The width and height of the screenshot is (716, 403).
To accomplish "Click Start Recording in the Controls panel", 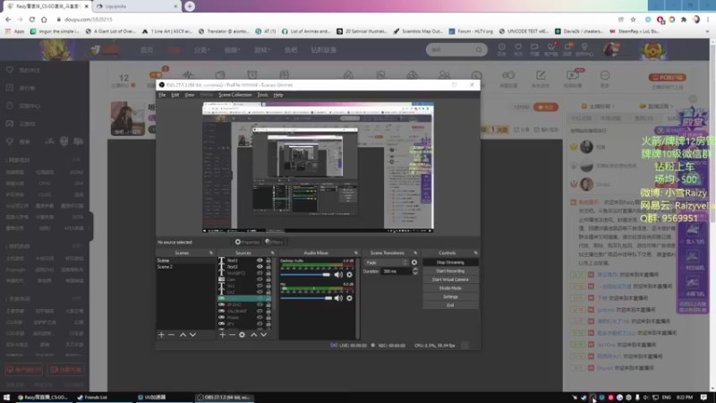I will (450, 271).
